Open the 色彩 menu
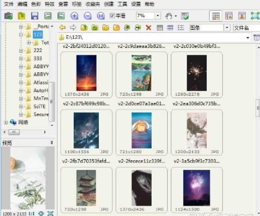The width and height of the screenshot is (260, 216). click(36, 4)
